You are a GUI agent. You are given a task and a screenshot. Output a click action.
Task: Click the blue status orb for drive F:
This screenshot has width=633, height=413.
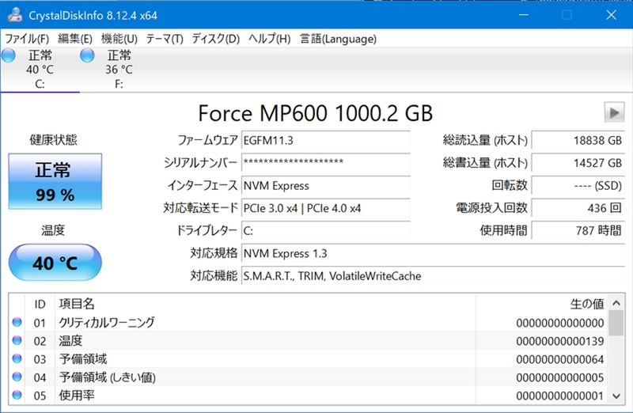(x=87, y=55)
